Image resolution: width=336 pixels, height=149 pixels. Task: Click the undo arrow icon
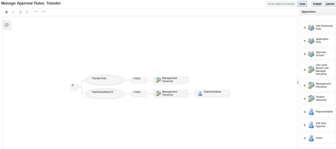point(36,12)
